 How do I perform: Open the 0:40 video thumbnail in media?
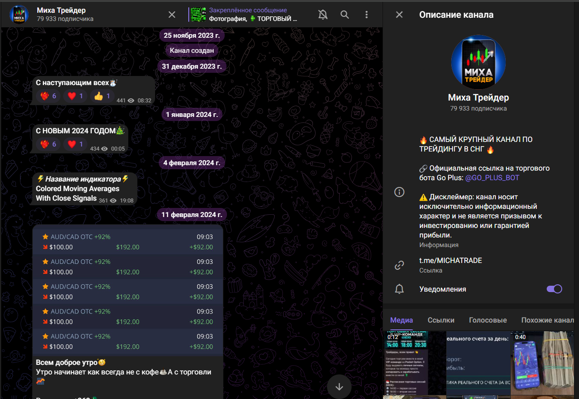pyautogui.click(x=542, y=363)
